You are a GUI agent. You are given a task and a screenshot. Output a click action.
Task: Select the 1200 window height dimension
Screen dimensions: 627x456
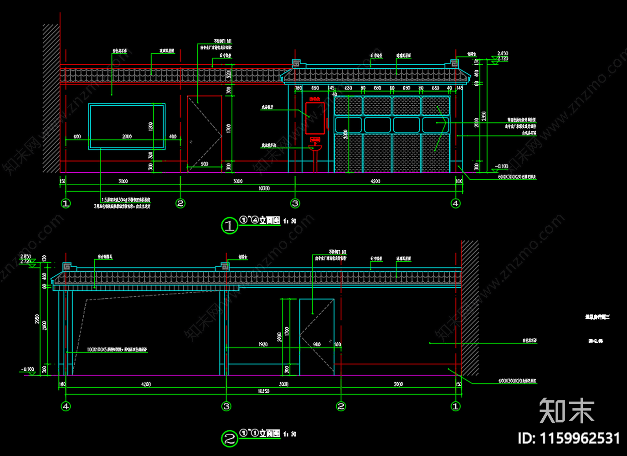point(151,127)
